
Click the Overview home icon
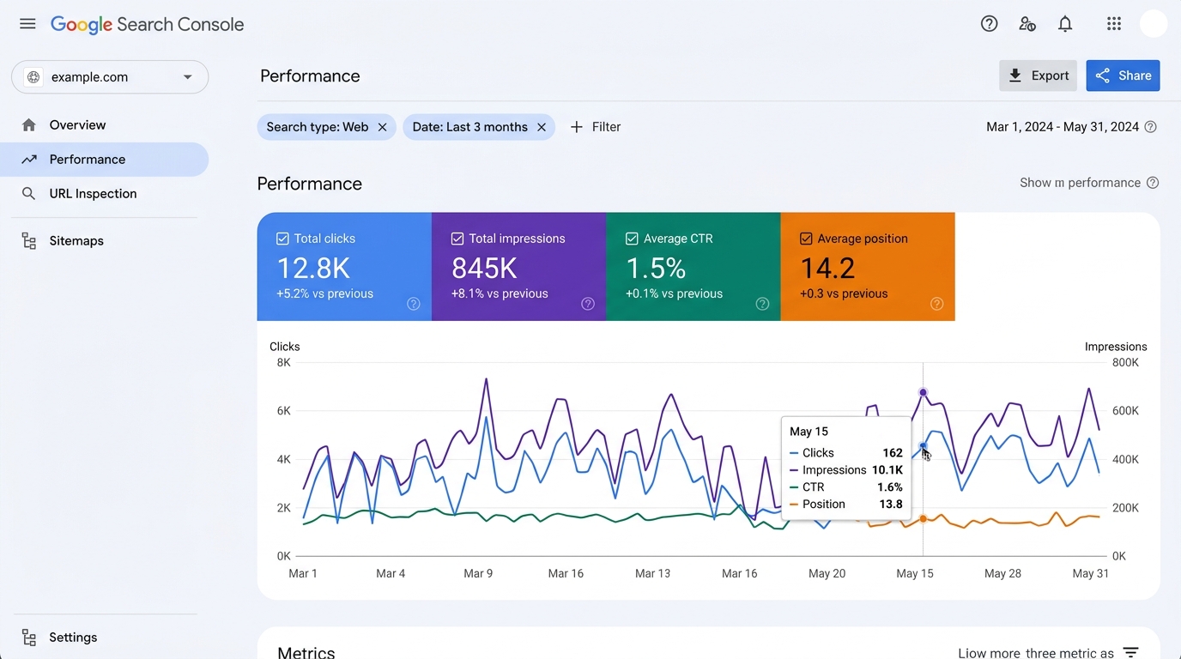click(29, 125)
